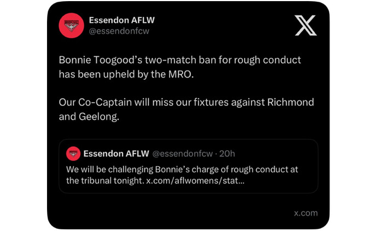Click the 20h timestamp on the quoted post
This screenshot has width=377, height=231.
227,153
